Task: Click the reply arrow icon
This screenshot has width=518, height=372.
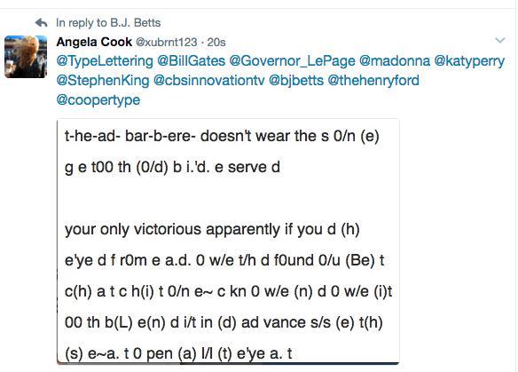Action: 42,23
